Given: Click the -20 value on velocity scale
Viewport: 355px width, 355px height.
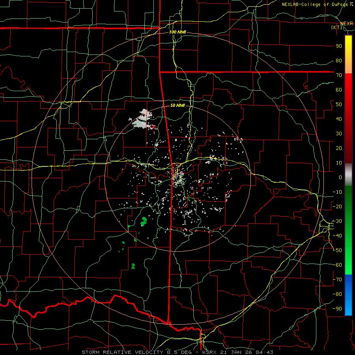Looking at the screenshot, I should pos(337,207).
